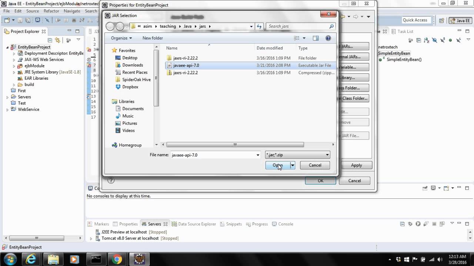Switch to the Snippets tab

pyautogui.click(x=231, y=224)
